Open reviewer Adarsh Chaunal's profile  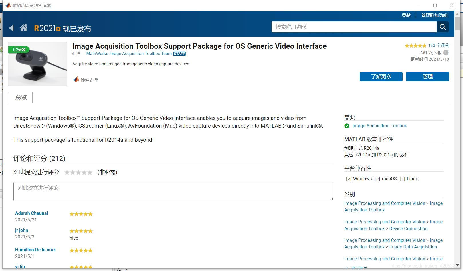[x=31, y=213]
